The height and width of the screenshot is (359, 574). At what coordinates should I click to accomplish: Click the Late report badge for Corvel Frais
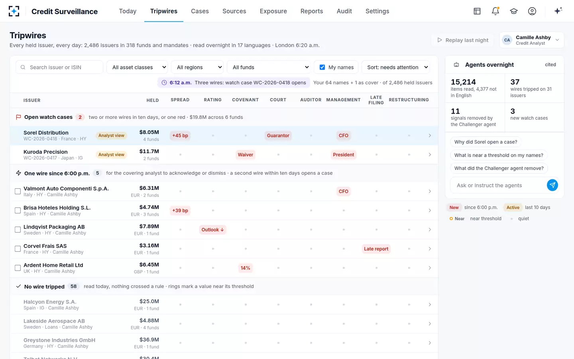376,249
